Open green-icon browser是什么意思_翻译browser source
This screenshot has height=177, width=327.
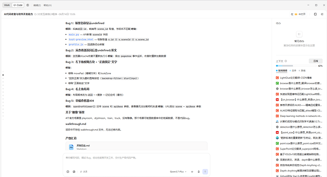click(299, 83)
